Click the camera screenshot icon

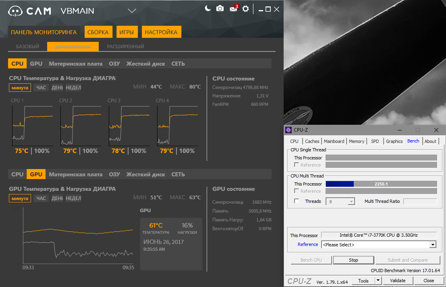click(220, 8)
